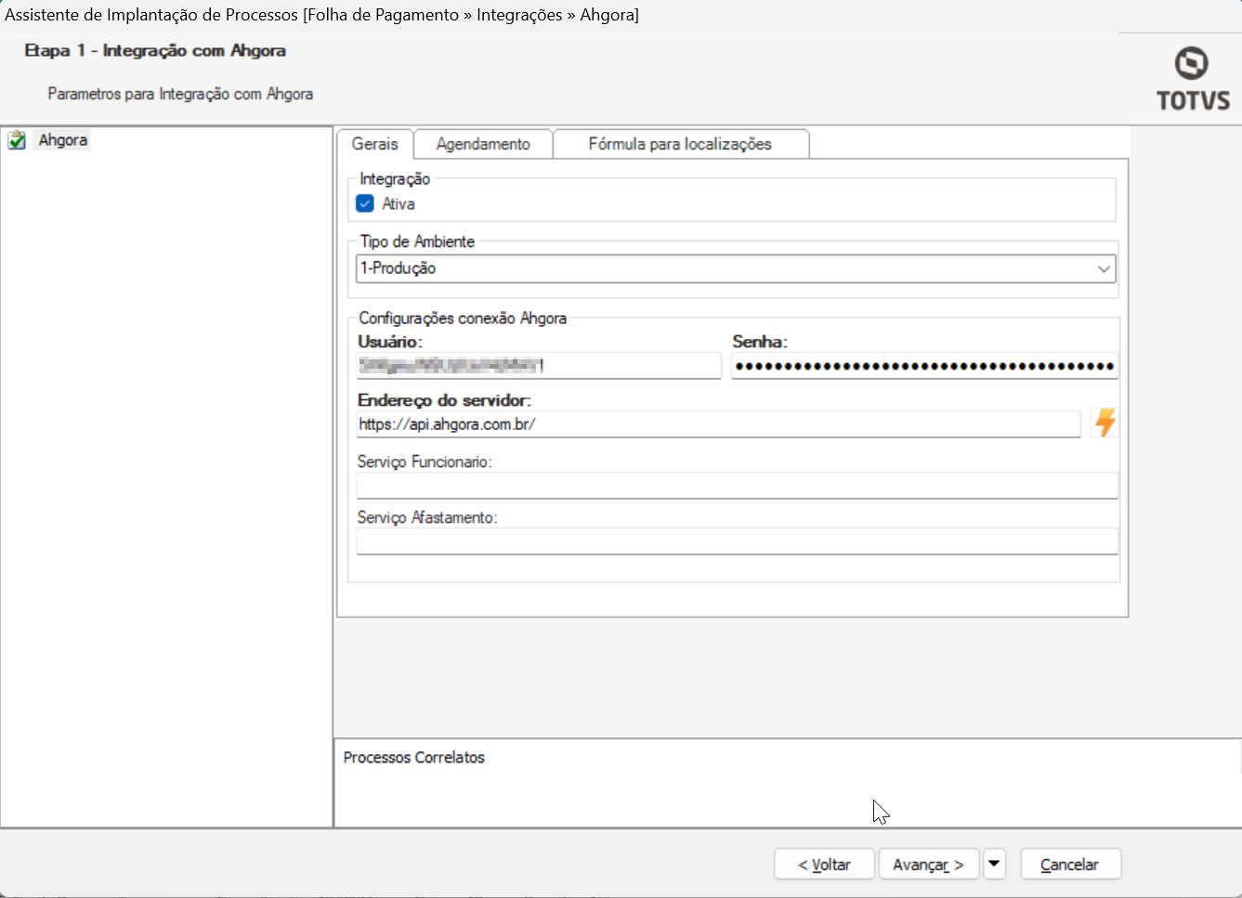
Task: Click the 'Endereço do servidor:' label
Action: coord(444,400)
